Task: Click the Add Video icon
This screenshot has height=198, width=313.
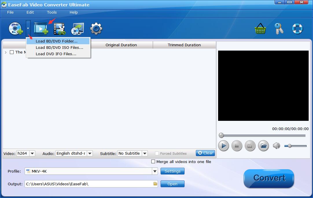Action: (x=41, y=29)
